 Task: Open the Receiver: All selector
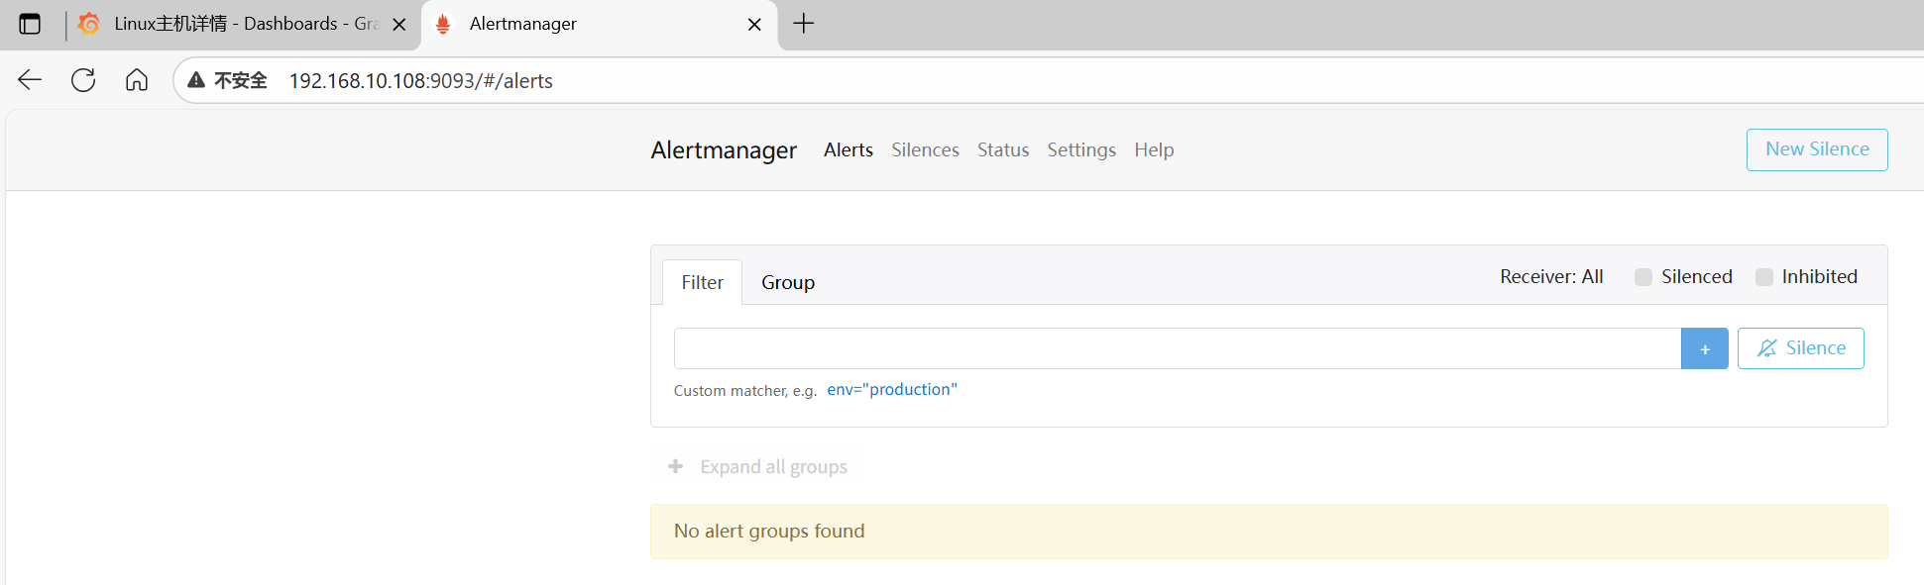click(x=1551, y=277)
